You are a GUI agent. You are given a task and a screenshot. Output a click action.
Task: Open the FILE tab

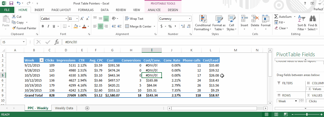tap(7, 10)
